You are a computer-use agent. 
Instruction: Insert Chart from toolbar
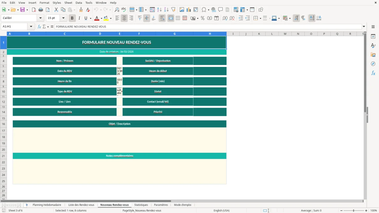tap(189, 10)
